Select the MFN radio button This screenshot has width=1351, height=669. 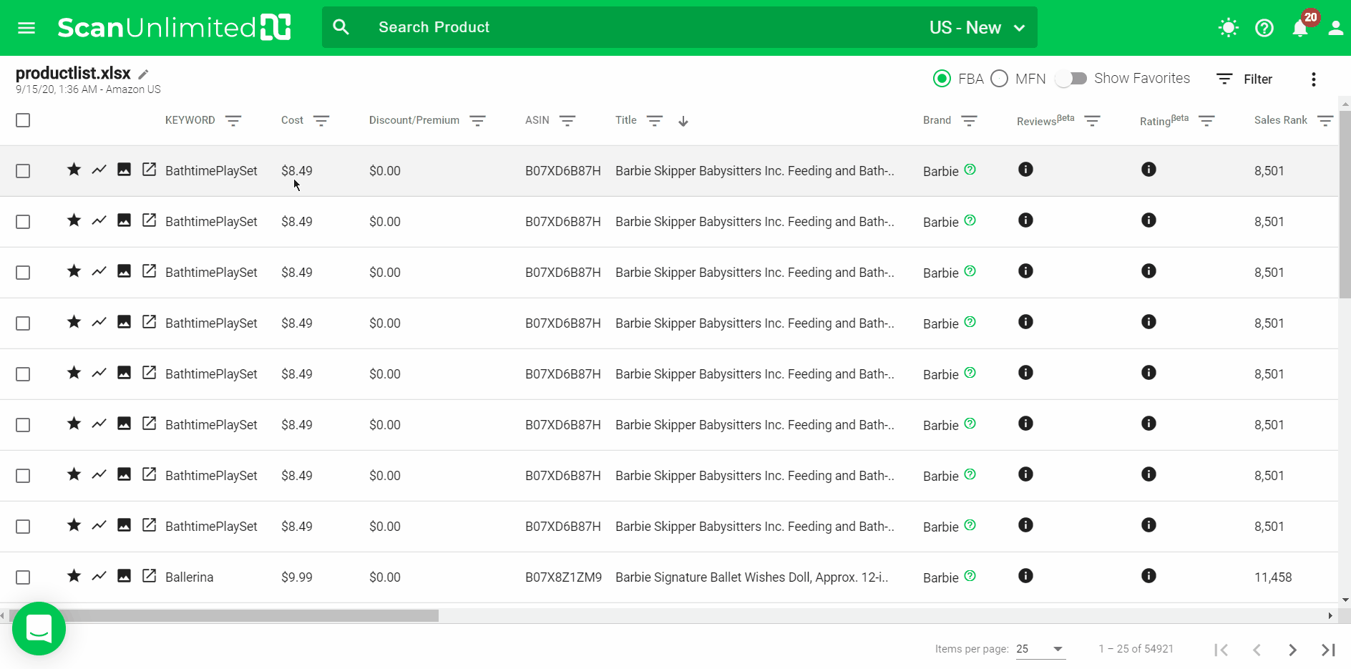(x=1000, y=79)
